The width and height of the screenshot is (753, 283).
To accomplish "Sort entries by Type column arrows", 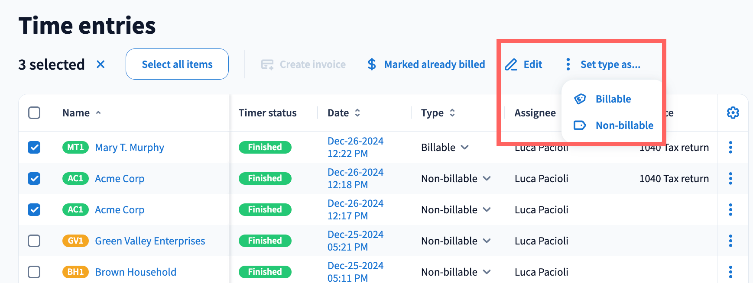I will [x=452, y=113].
